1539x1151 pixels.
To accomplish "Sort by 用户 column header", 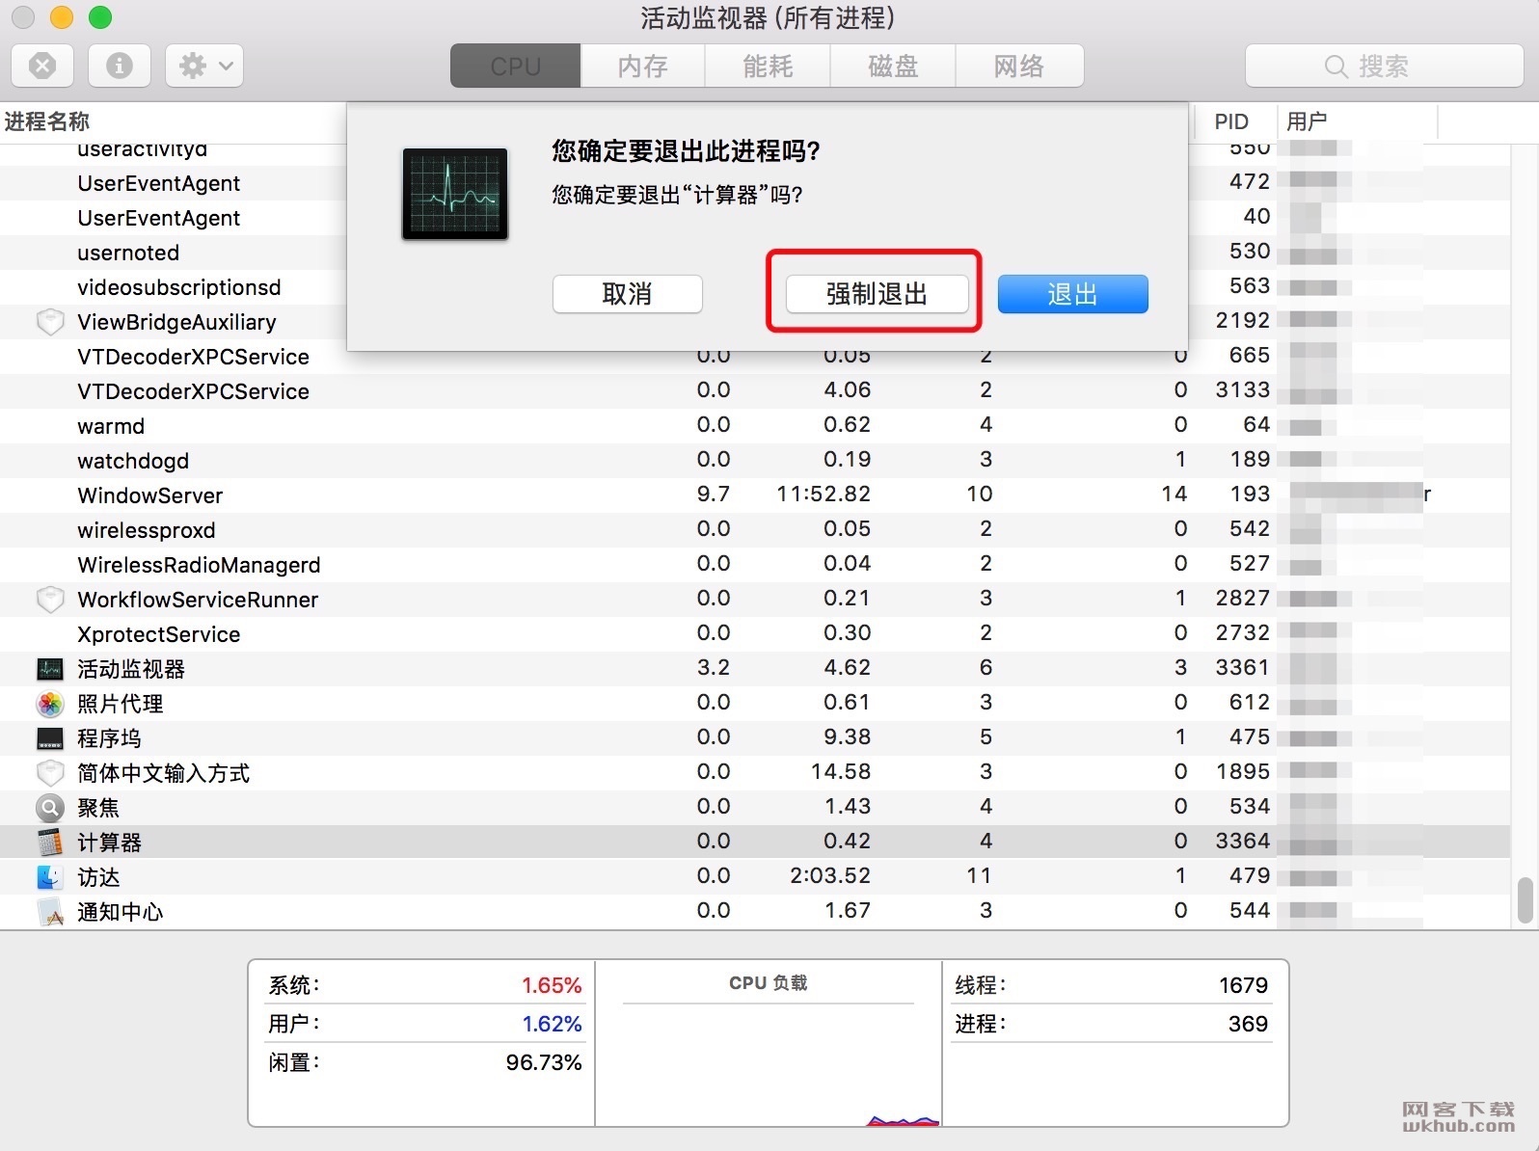I will (1307, 121).
